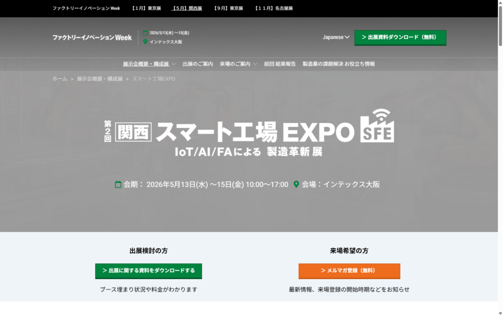Select the 【9月】東京展 top link
Screen dimensions: 503x316
pos(228,8)
